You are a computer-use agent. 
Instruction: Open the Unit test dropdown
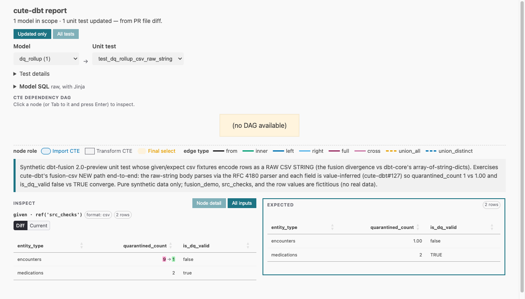point(138,59)
